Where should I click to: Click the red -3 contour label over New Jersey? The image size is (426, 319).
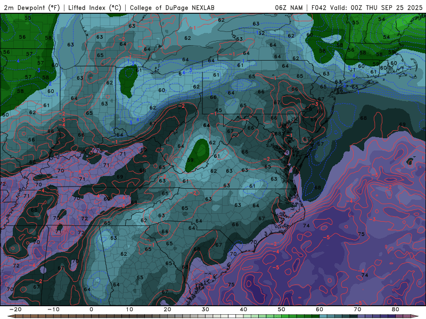[314, 104]
